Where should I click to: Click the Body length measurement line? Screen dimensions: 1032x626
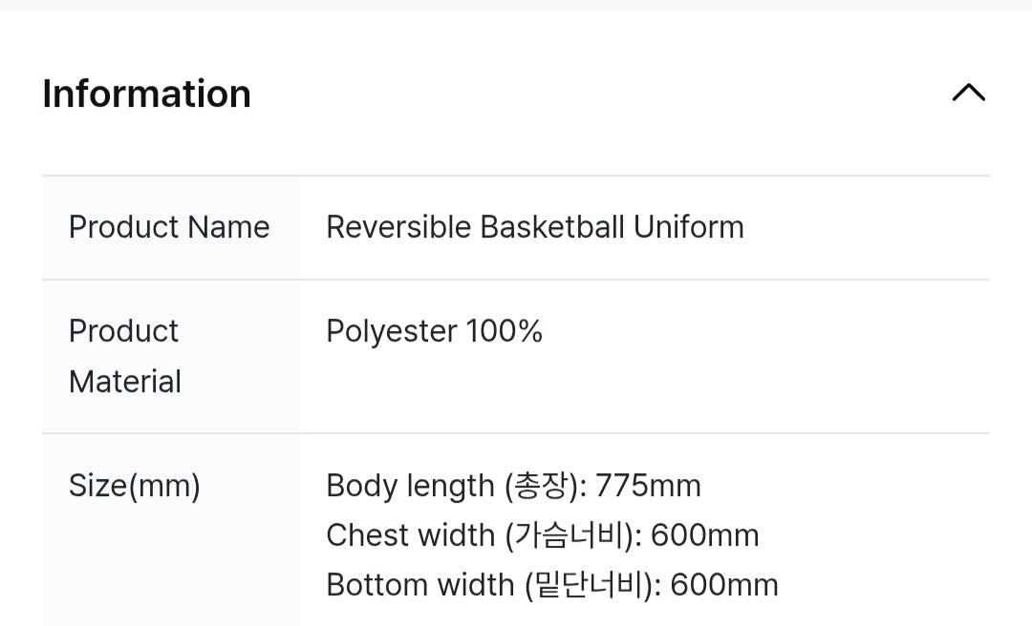tap(513, 486)
